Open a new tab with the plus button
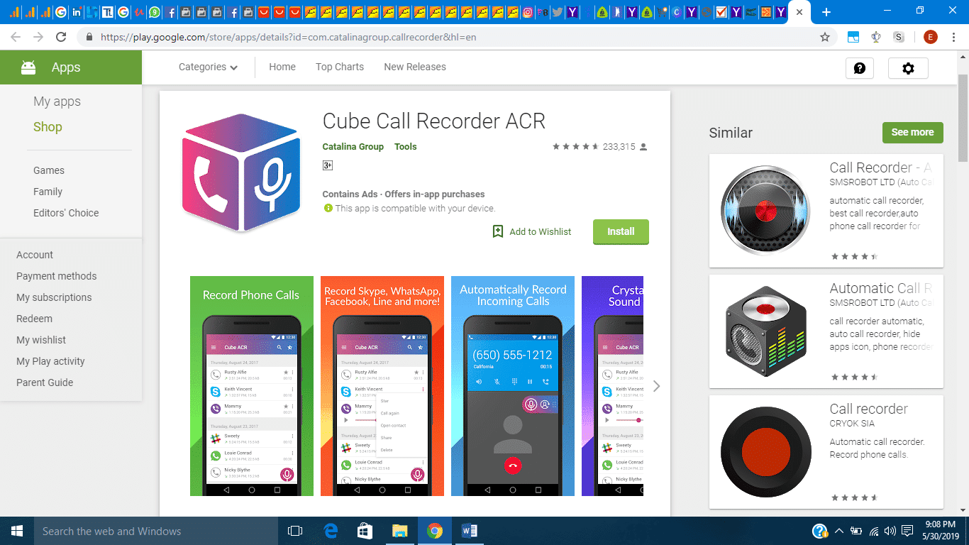969x545 pixels. click(826, 12)
